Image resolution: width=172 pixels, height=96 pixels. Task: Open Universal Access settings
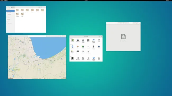click(94, 59)
